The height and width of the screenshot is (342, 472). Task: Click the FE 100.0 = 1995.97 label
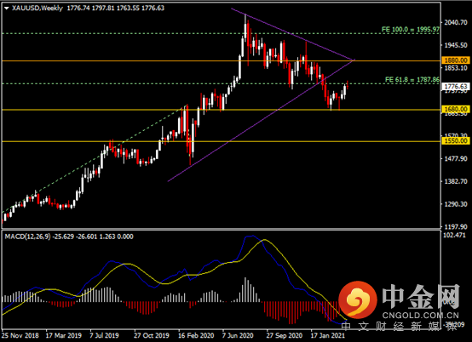(411, 29)
